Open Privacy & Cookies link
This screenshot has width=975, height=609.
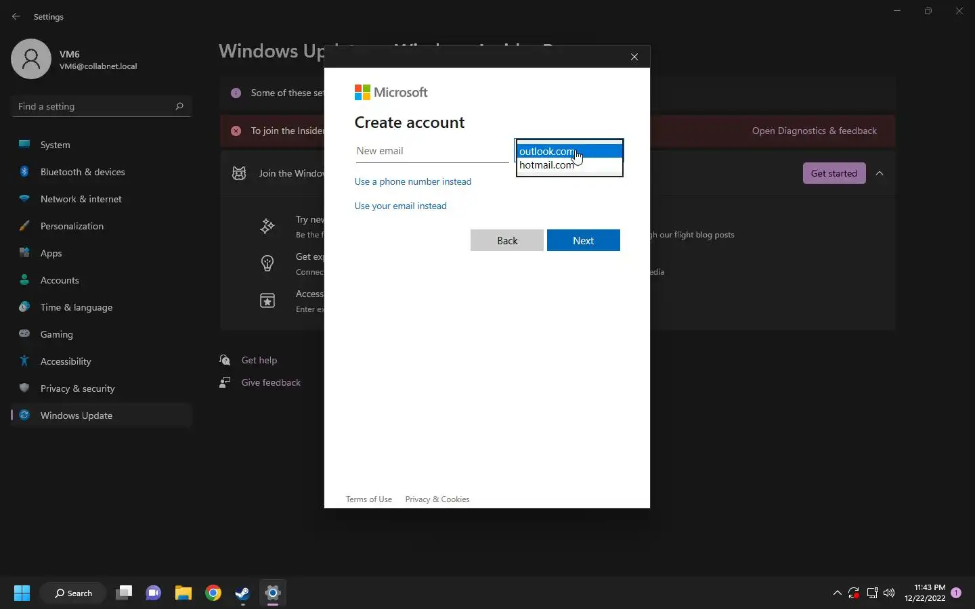point(437,499)
